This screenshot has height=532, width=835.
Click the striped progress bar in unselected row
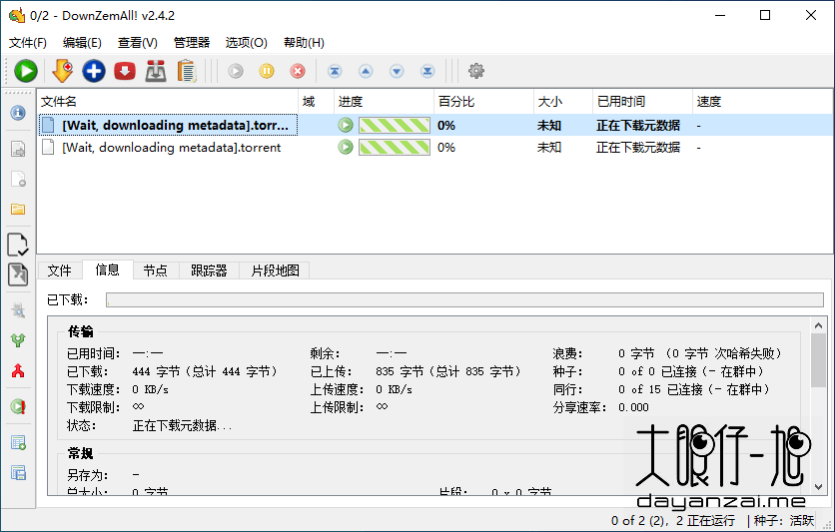[x=395, y=147]
